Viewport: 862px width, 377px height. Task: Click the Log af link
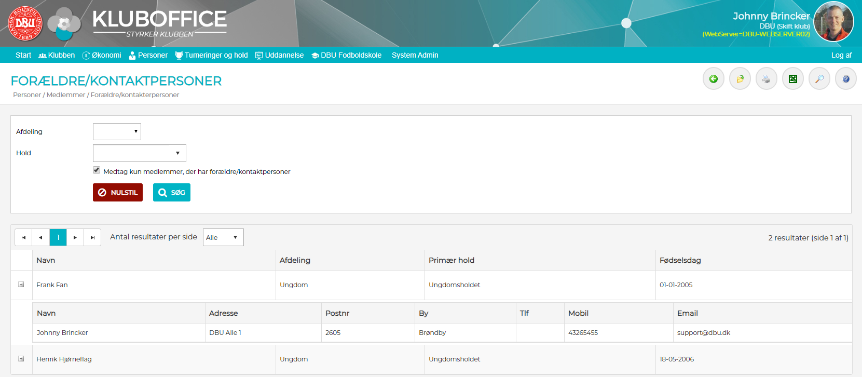pyautogui.click(x=841, y=55)
